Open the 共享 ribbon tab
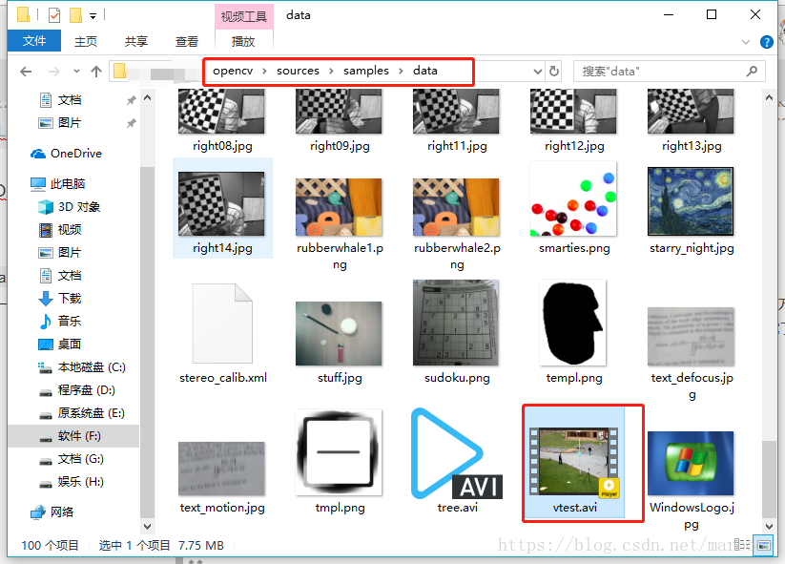The image size is (785, 564). pos(136,41)
